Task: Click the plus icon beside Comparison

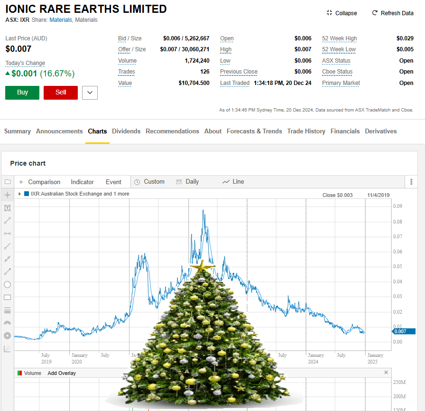Action: tap(21, 182)
